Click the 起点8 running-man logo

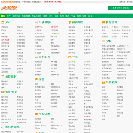pos(9,8)
